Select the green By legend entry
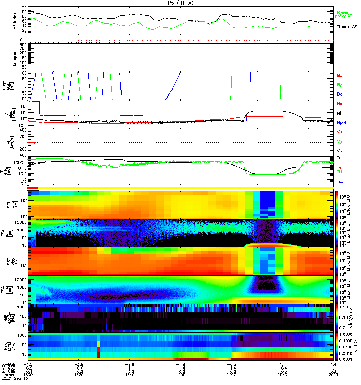 [340, 85]
